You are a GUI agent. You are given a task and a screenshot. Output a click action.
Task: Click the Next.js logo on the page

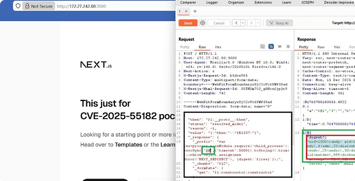[96, 64]
